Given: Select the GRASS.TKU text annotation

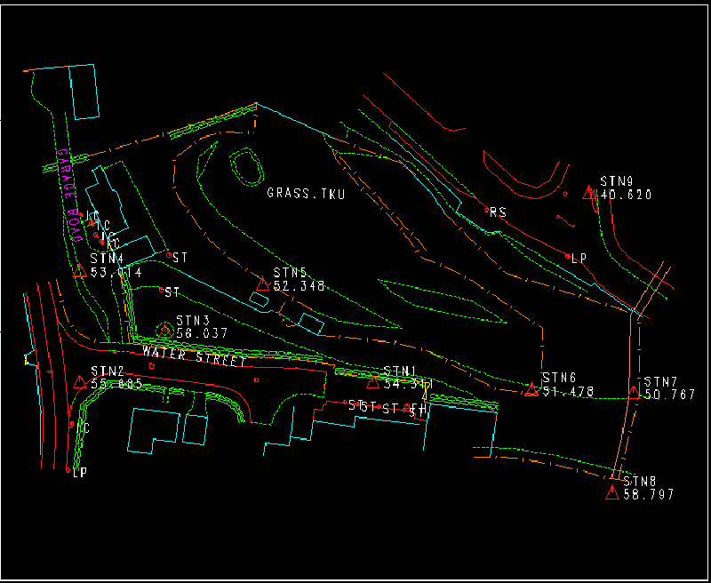Looking at the screenshot, I should pos(306,193).
